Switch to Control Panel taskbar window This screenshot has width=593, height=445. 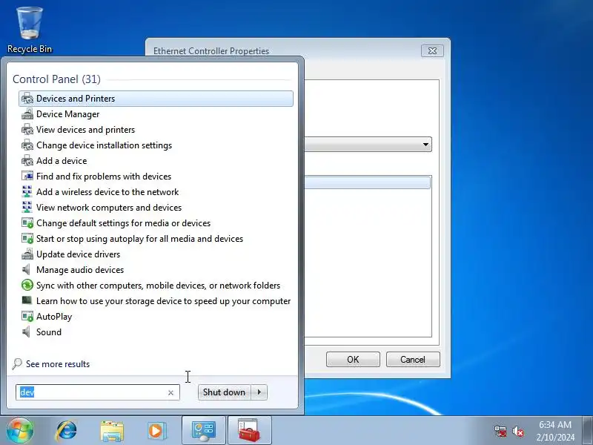203,431
